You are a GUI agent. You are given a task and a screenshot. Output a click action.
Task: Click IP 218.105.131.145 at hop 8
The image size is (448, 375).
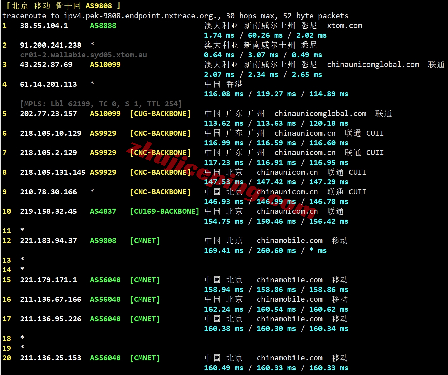tap(53, 172)
